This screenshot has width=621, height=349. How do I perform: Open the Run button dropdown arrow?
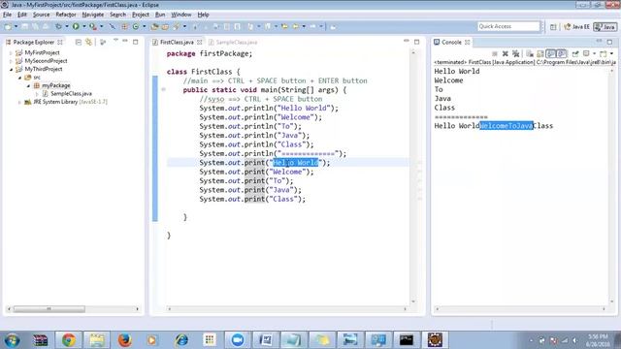[84, 26]
